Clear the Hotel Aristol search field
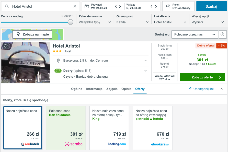Viewport: 228px width, 152px height. pyautogui.click(x=75, y=6)
